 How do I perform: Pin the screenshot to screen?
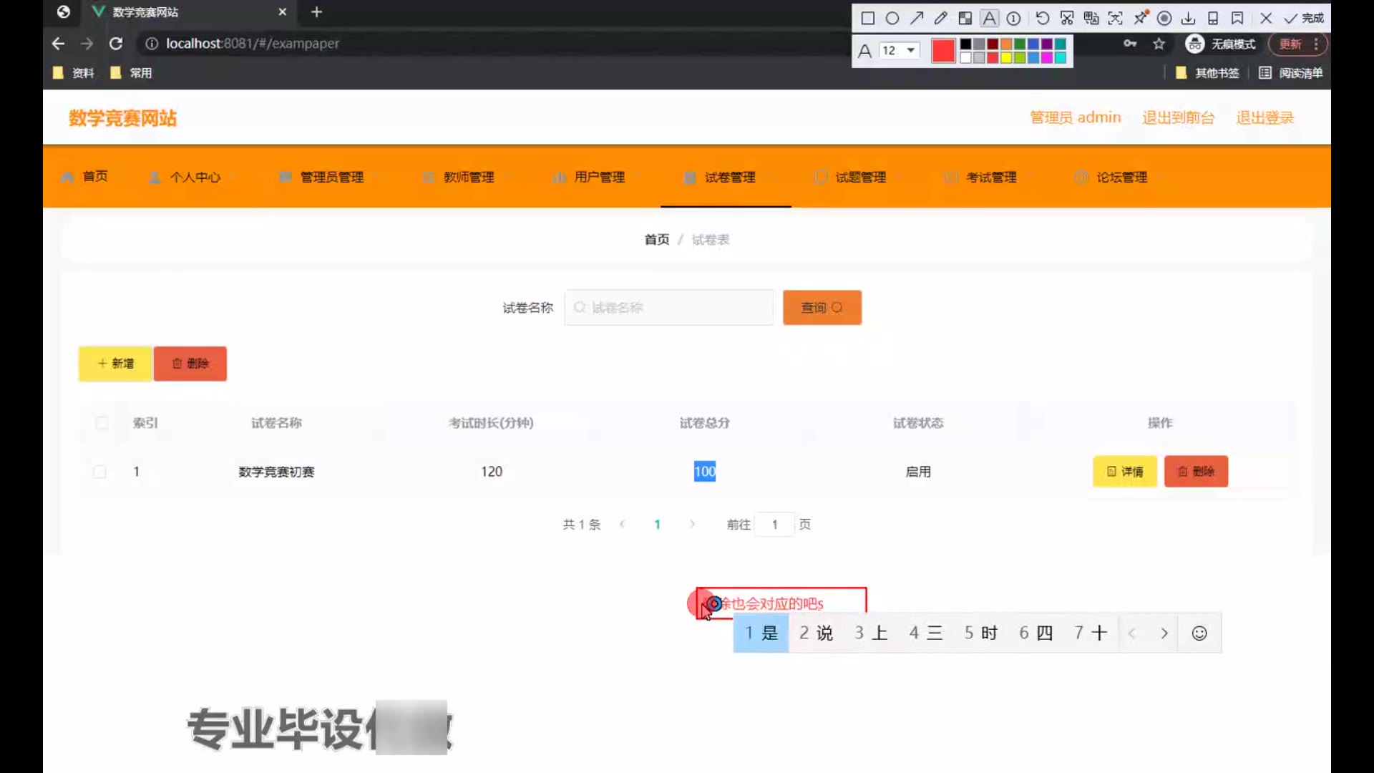(x=1141, y=17)
